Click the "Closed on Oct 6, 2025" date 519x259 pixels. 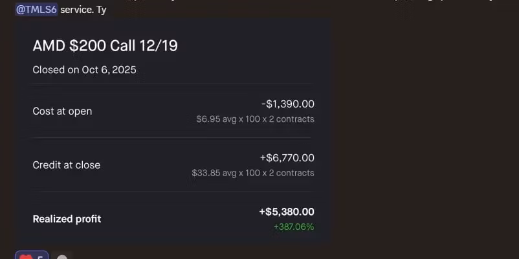pos(84,70)
